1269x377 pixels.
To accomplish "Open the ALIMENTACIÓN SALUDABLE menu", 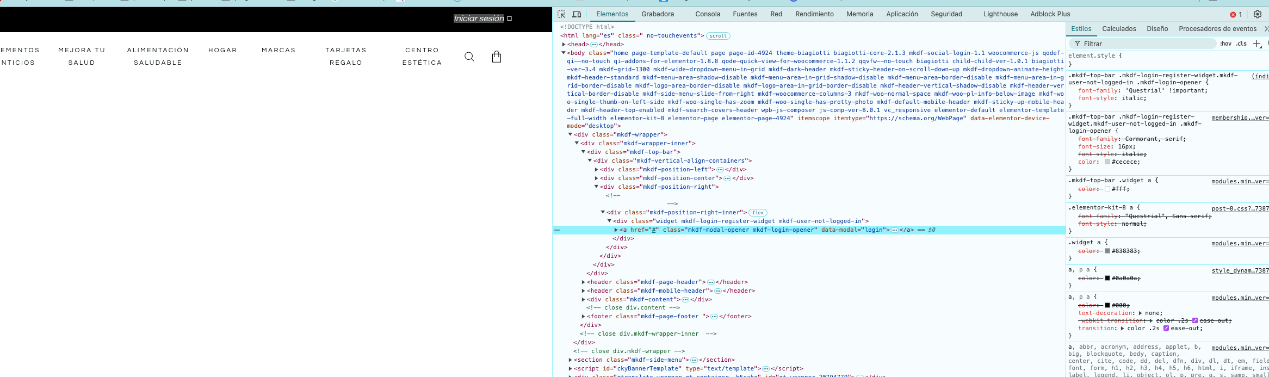I will (158, 56).
